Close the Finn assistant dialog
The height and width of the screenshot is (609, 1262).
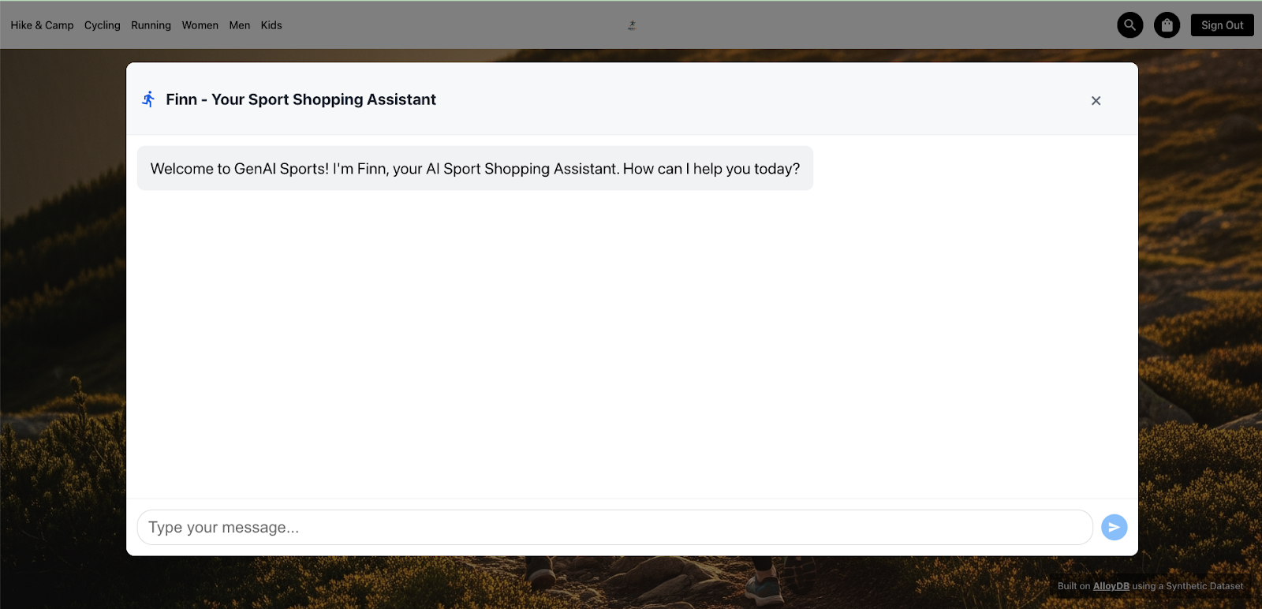tap(1096, 100)
